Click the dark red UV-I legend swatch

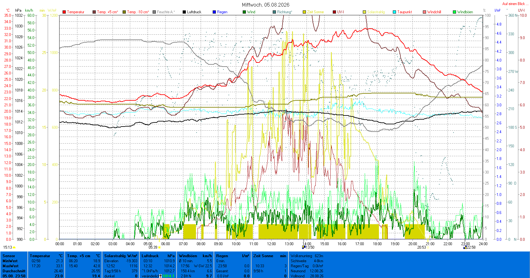coord(334,12)
